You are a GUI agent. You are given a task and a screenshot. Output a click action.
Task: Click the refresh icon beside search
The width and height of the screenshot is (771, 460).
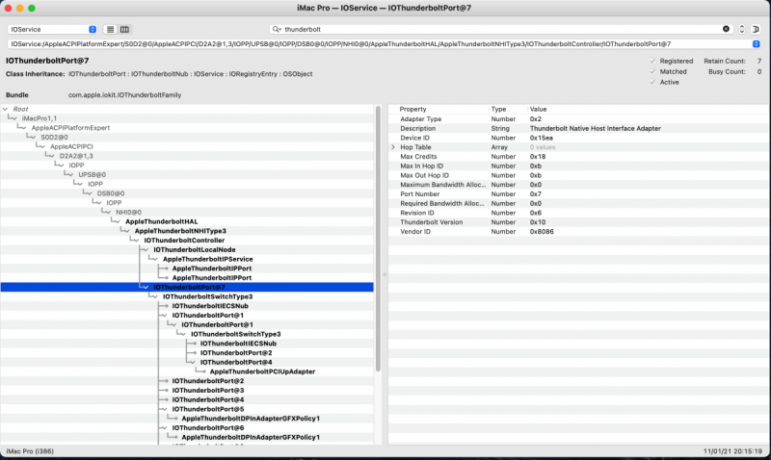(x=741, y=30)
